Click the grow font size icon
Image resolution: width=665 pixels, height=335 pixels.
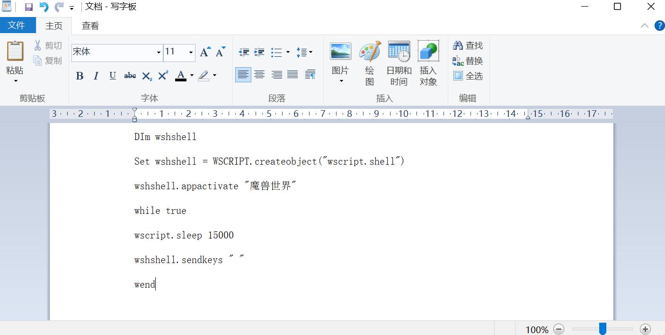(x=204, y=52)
